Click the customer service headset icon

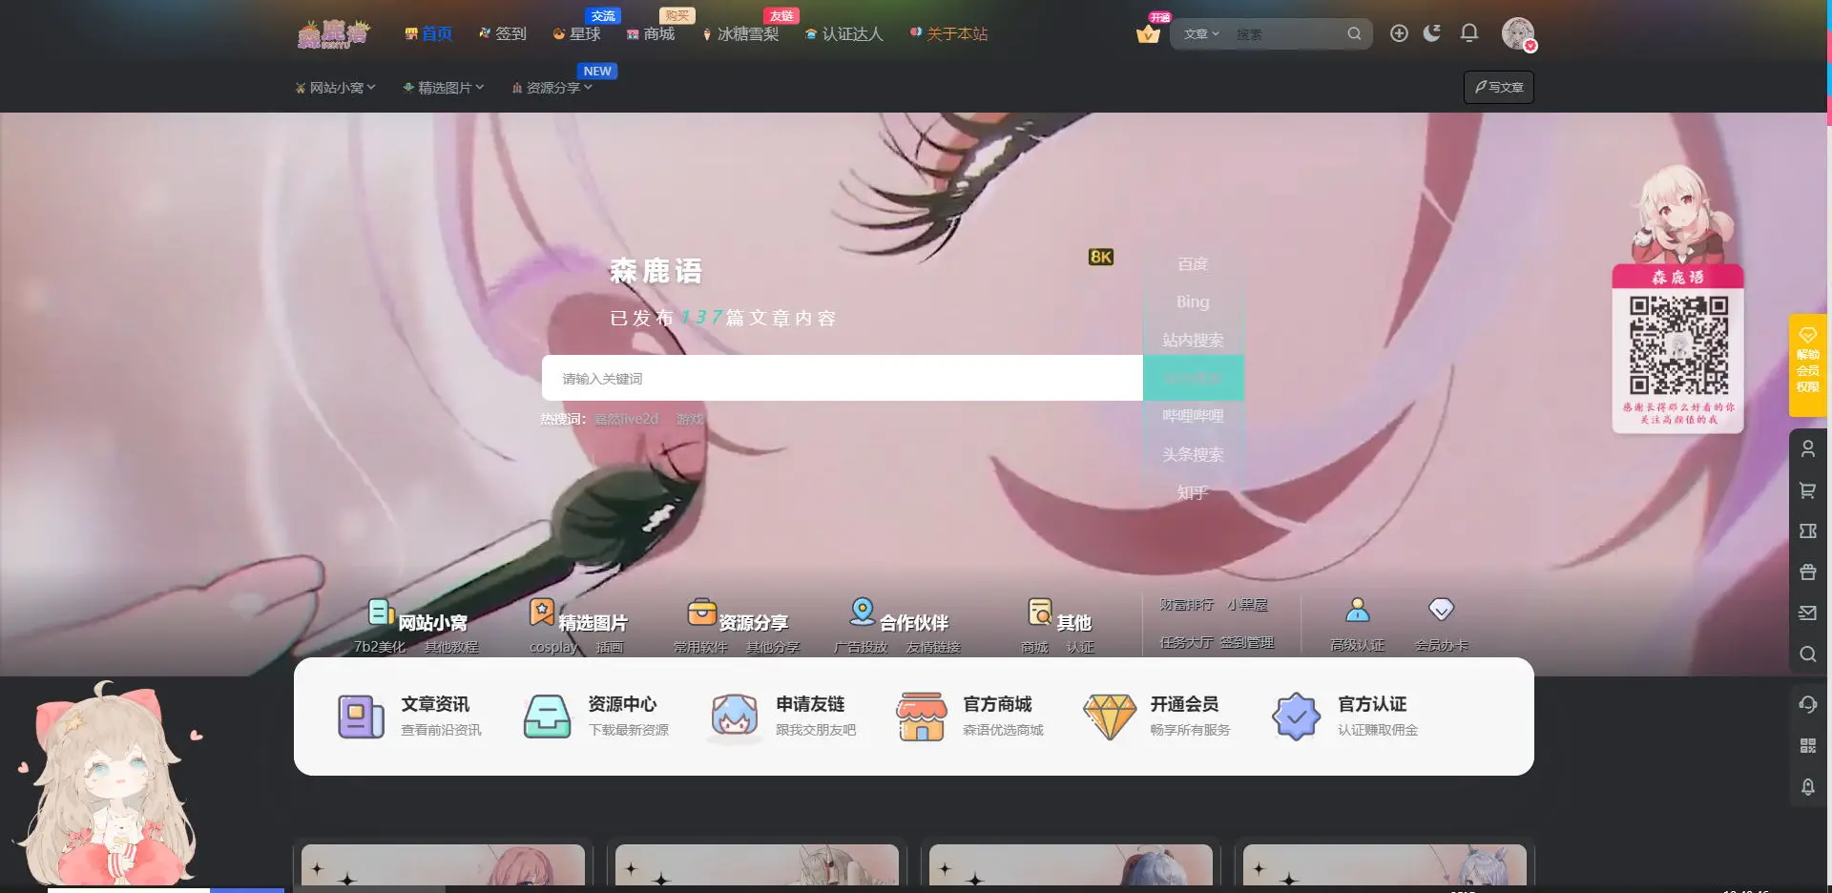click(x=1807, y=704)
